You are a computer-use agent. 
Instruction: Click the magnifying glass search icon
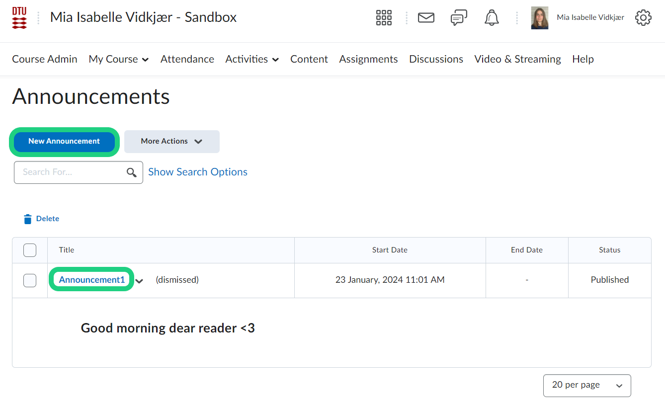point(132,172)
